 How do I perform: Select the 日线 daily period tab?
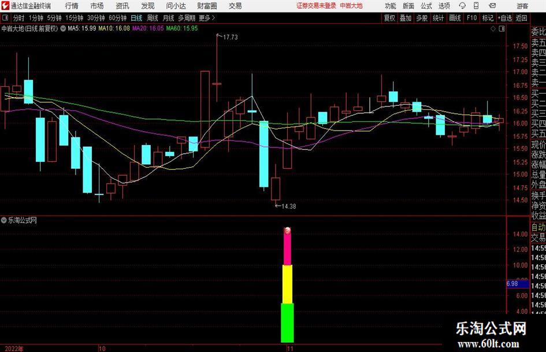point(136,18)
